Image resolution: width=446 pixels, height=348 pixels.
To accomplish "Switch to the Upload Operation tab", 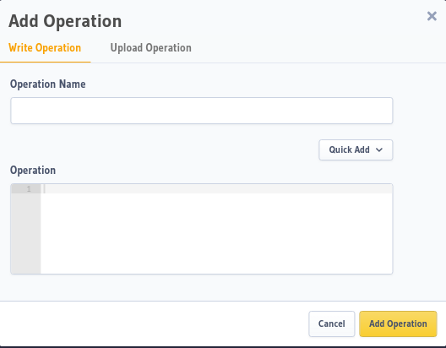I will click(150, 48).
